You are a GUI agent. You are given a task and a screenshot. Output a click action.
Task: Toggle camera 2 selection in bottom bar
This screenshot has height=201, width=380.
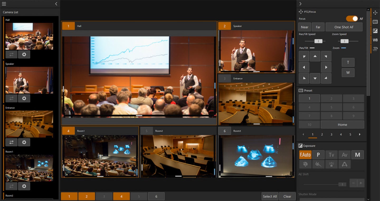[x=87, y=196]
